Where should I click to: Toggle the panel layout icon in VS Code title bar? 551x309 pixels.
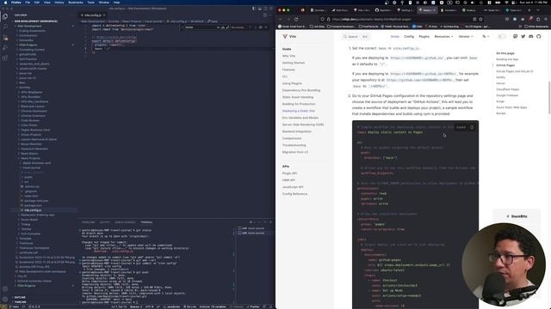click(260, 9)
